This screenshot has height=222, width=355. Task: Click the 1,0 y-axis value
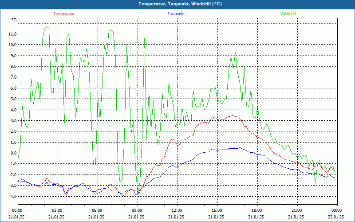click(13, 142)
